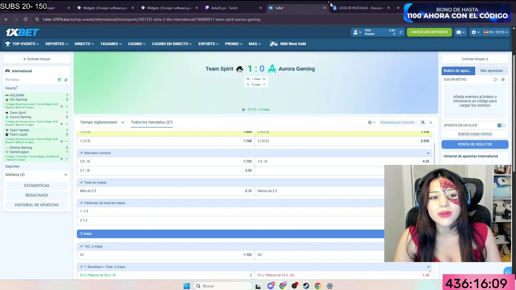Collapse the Resultado + Total. 2 mapa market
The height and width of the screenshot is (290, 516).
click(428, 267)
